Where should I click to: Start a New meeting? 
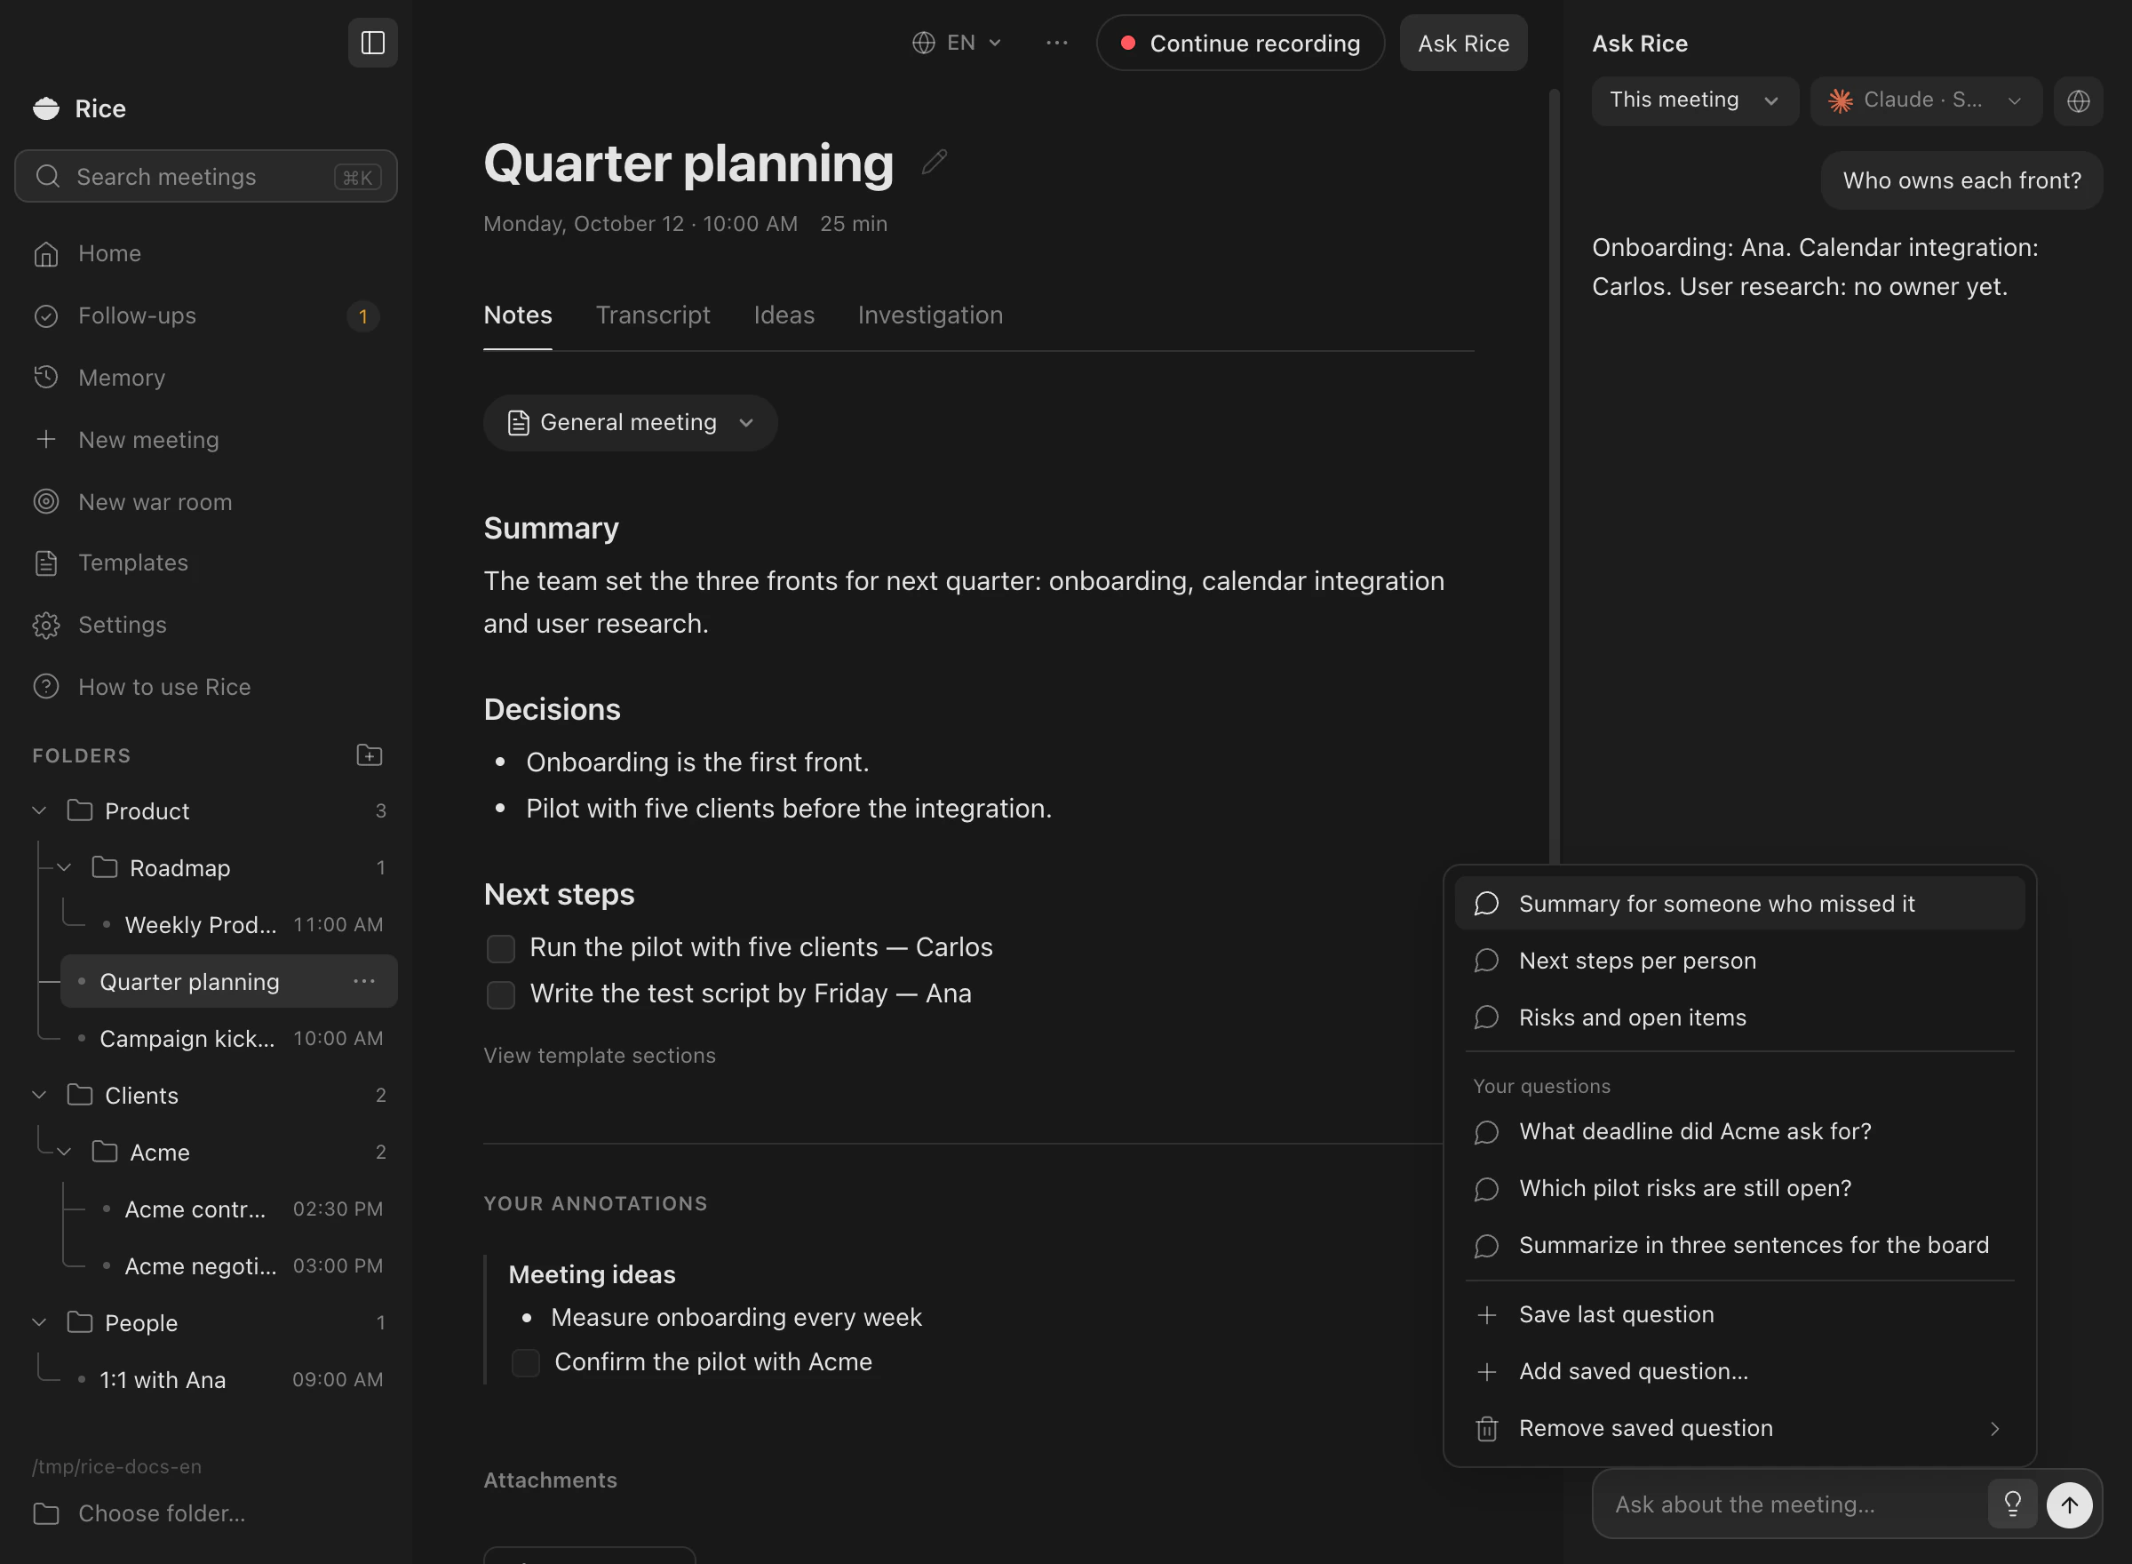click(x=205, y=439)
